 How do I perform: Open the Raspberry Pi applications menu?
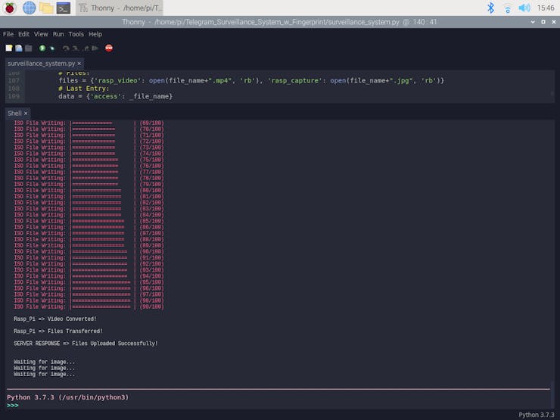click(x=10, y=8)
